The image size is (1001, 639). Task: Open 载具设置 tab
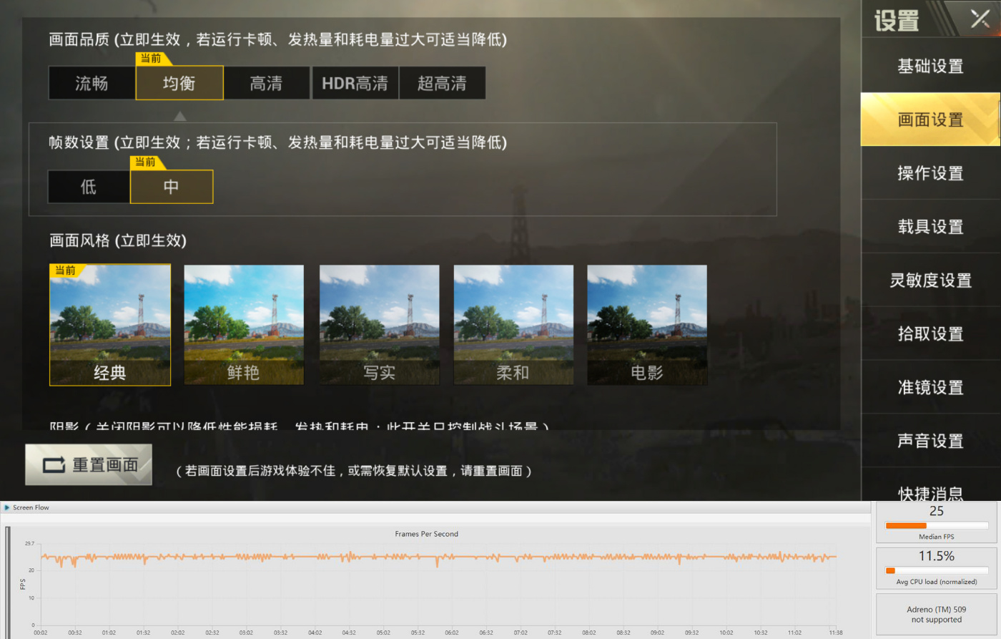pyautogui.click(x=930, y=227)
